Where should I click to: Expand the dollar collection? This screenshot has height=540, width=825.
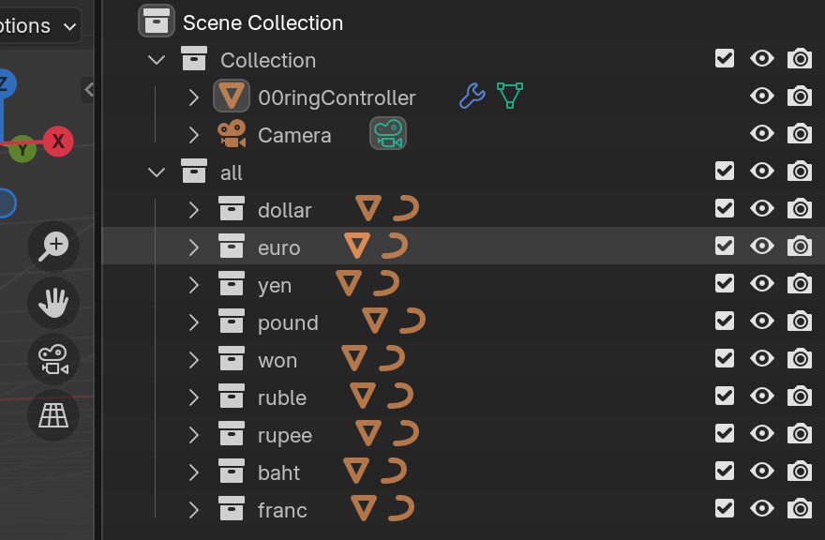click(194, 210)
